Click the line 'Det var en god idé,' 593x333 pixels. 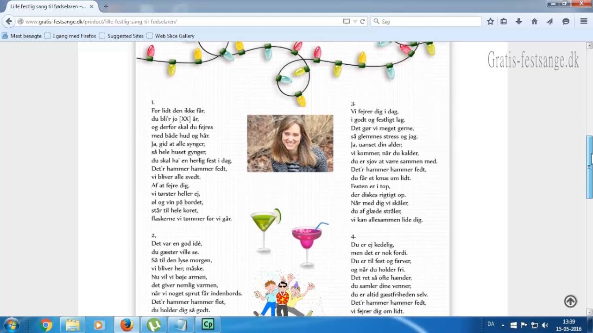coord(177,243)
